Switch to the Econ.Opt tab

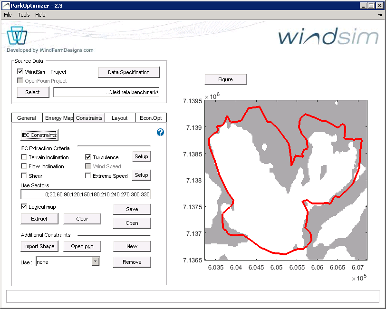[151, 118]
